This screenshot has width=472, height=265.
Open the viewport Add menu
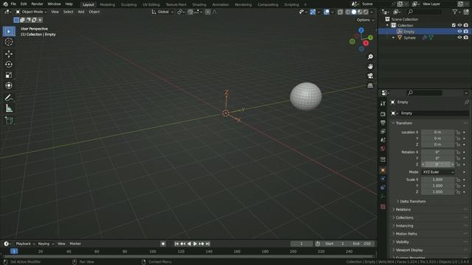81,12
